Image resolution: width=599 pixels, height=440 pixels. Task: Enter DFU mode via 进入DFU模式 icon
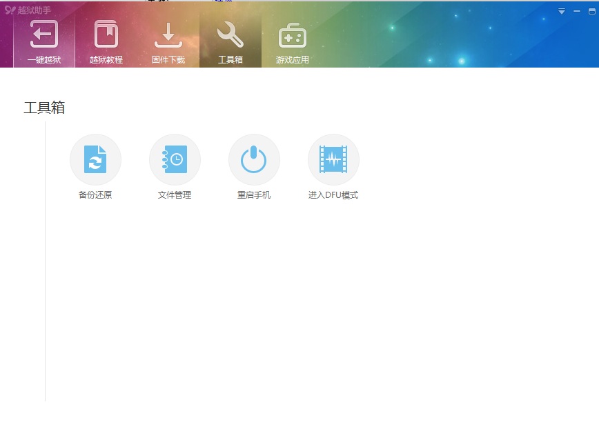[x=333, y=158]
